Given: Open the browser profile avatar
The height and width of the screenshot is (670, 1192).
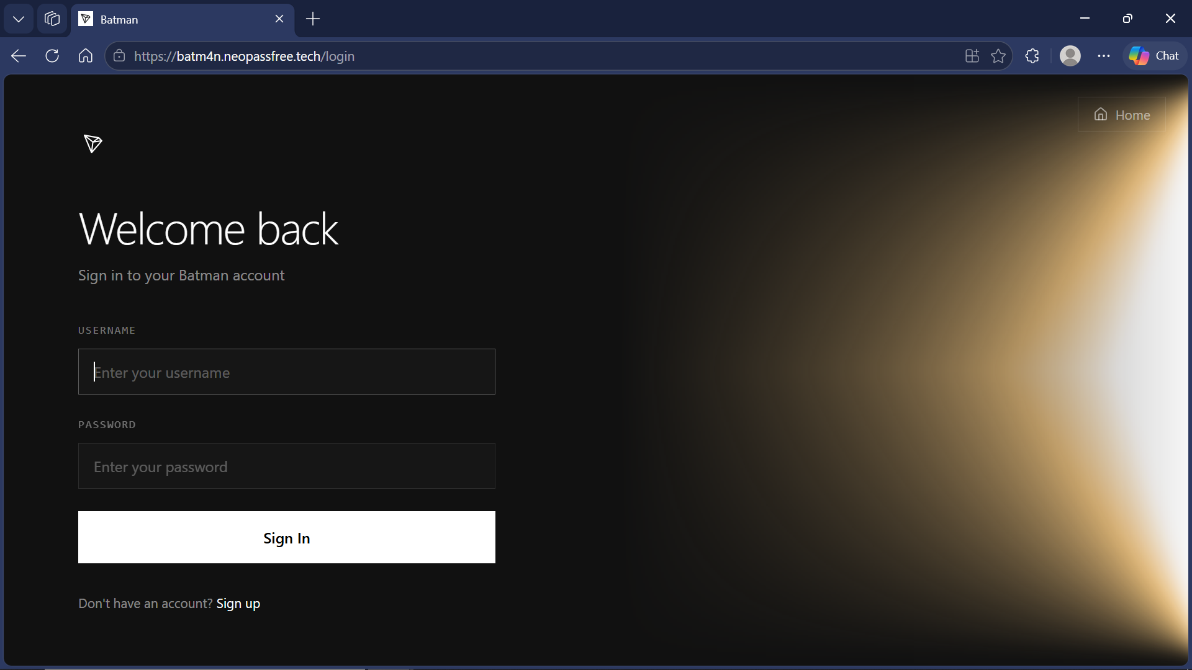Looking at the screenshot, I should pos(1071,56).
